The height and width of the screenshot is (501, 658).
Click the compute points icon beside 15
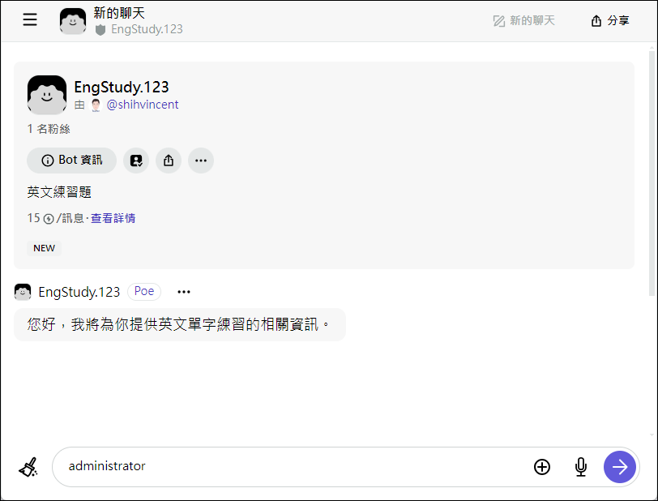click(49, 219)
